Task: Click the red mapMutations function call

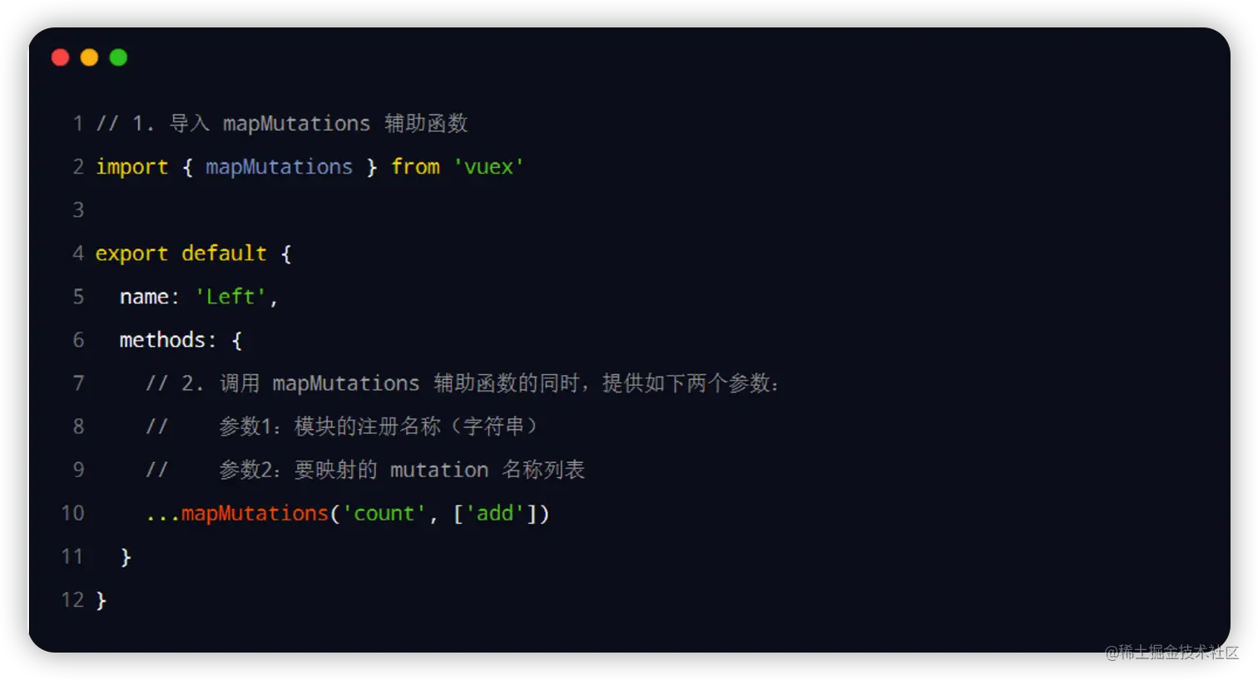Action: tap(255, 514)
